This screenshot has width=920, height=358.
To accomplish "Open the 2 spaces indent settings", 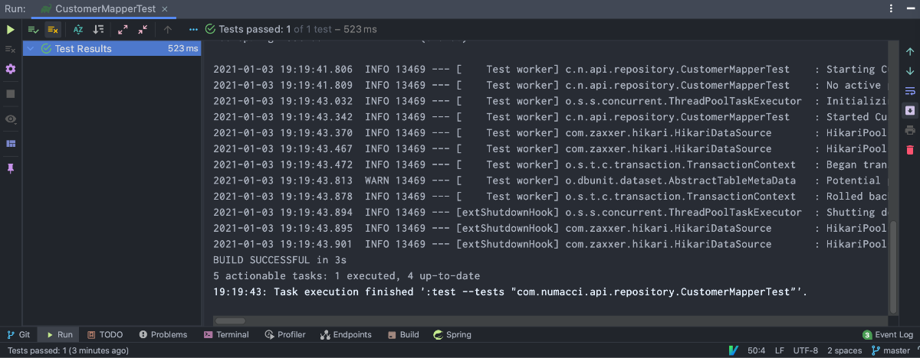I will (x=844, y=350).
